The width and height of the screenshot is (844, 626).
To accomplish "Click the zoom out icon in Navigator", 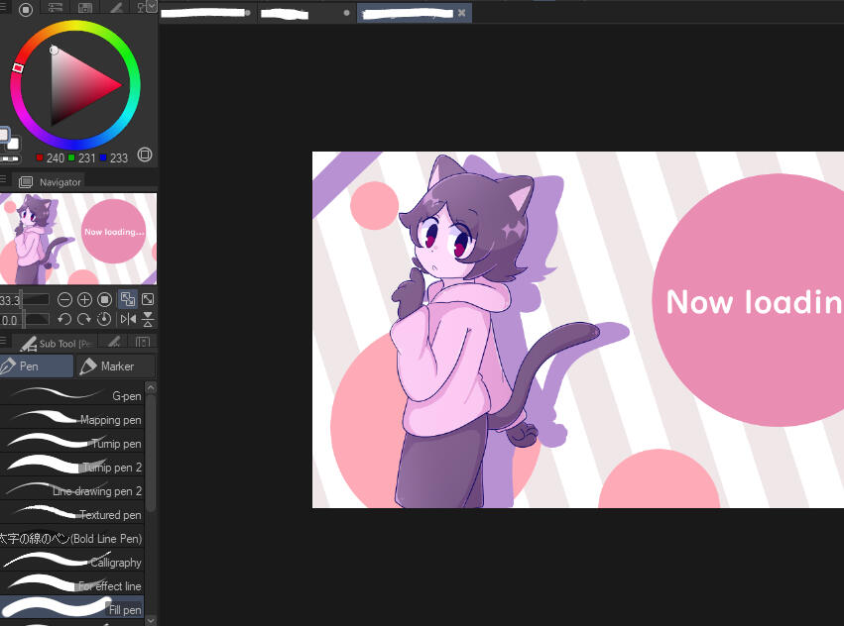I will [x=64, y=299].
